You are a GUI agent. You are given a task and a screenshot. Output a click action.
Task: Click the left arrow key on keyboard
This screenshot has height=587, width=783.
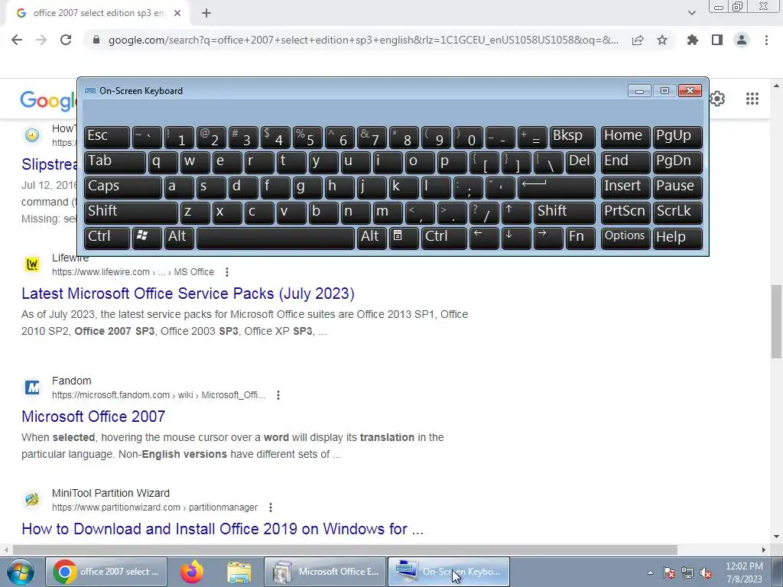click(484, 238)
